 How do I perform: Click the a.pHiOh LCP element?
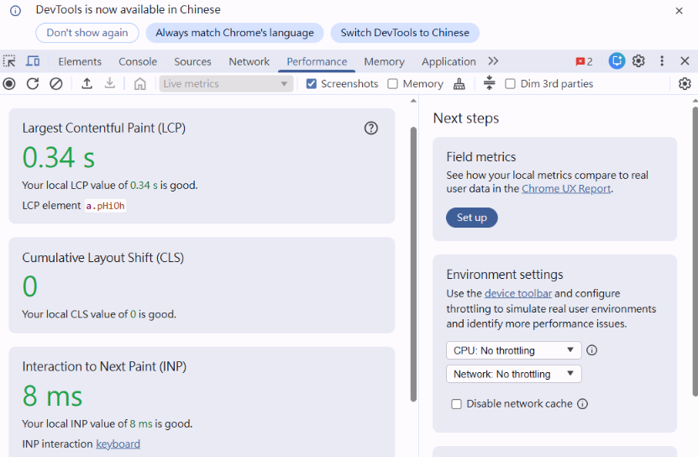pos(106,206)
